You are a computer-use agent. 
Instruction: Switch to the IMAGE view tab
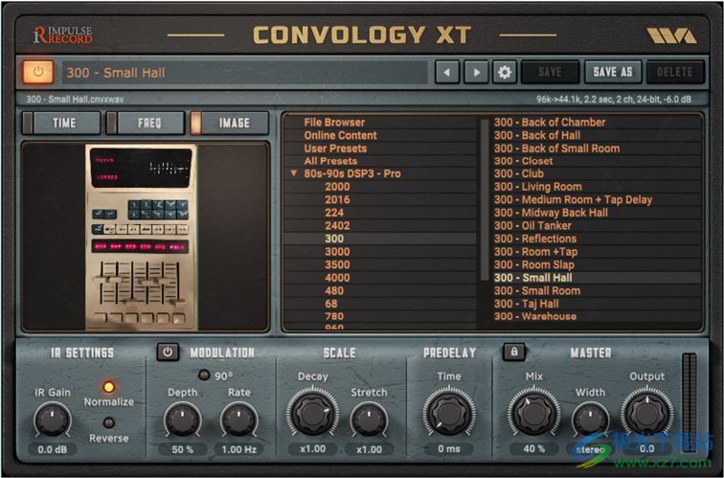230,123
